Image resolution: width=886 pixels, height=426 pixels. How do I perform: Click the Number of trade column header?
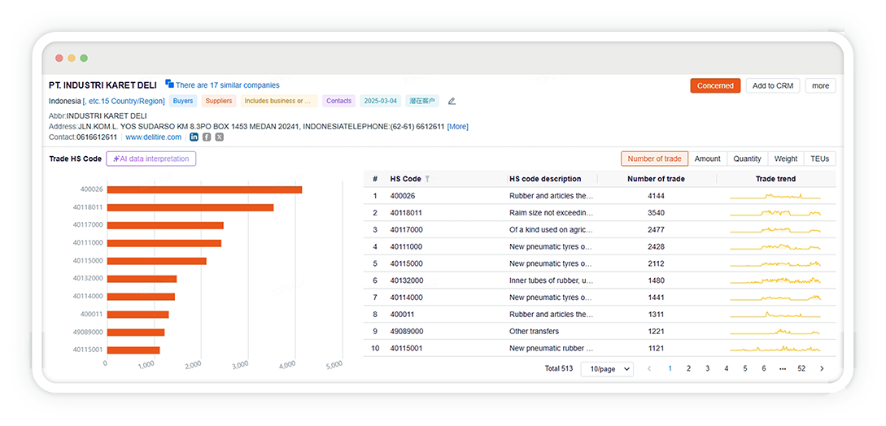pos(656,179)
